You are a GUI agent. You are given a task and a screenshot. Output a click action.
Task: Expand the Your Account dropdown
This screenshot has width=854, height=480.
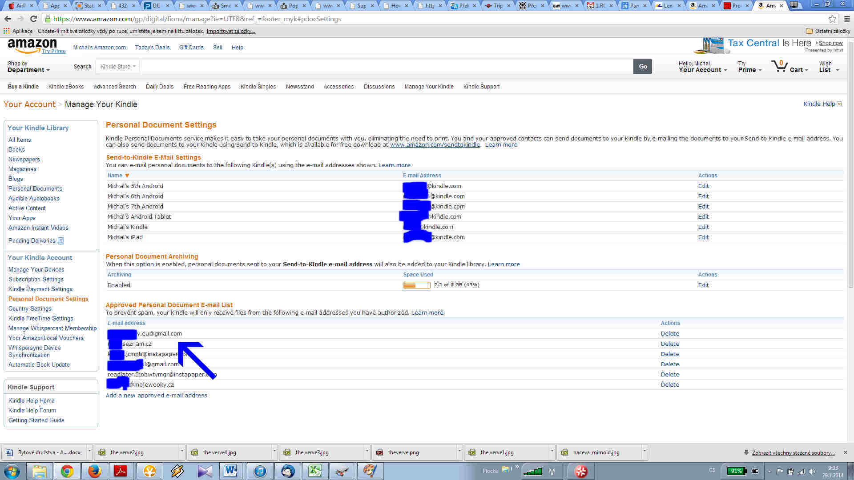(703, 67)
